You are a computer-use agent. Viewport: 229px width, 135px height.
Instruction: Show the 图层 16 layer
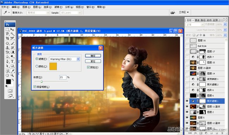187,40
